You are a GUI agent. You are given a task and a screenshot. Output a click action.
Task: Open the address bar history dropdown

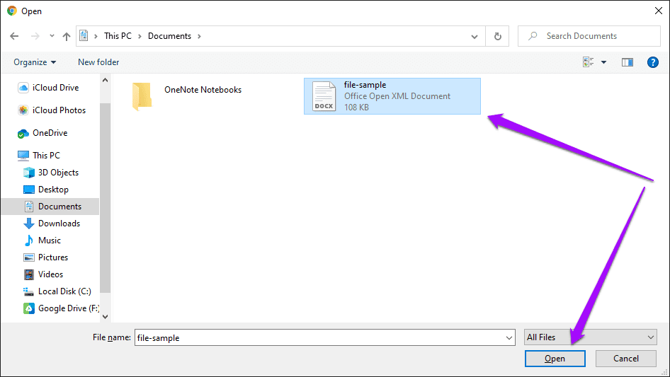click(475, 37)
